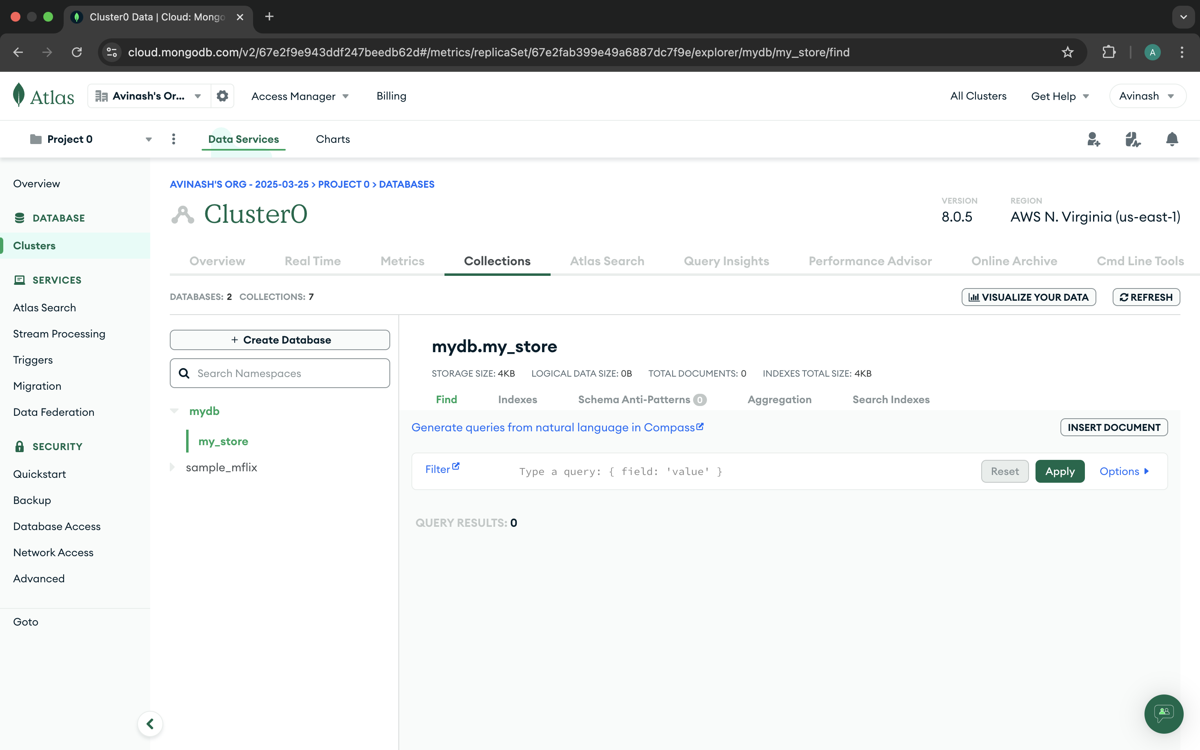Open the support chat bubble icon
The image size is (1200, 750).
(x=1163, y=713)
